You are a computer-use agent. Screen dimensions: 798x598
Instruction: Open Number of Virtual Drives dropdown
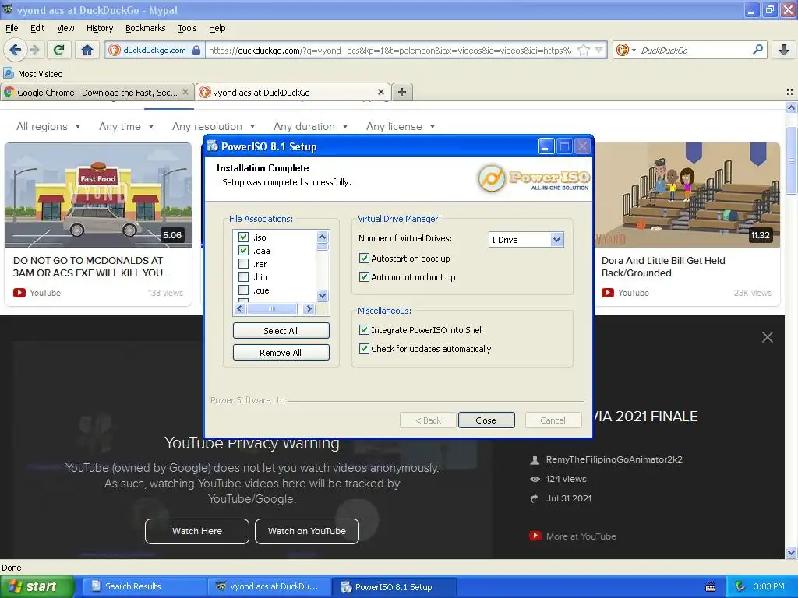tap(556, 240)
